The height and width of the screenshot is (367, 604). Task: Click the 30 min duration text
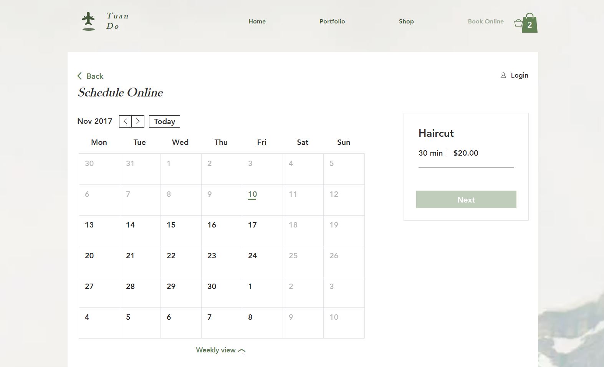click(430, 153)
